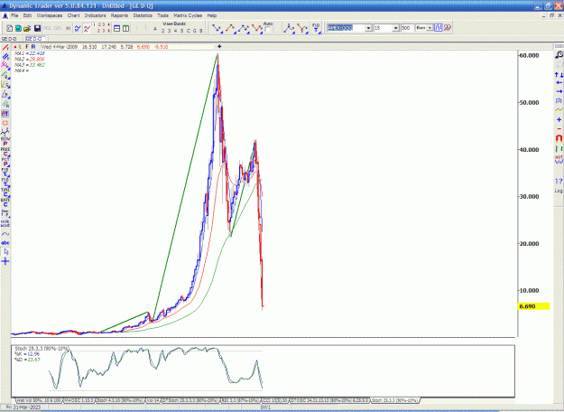
Task: Open the Chart menu
Action: (x=73, y=15)
